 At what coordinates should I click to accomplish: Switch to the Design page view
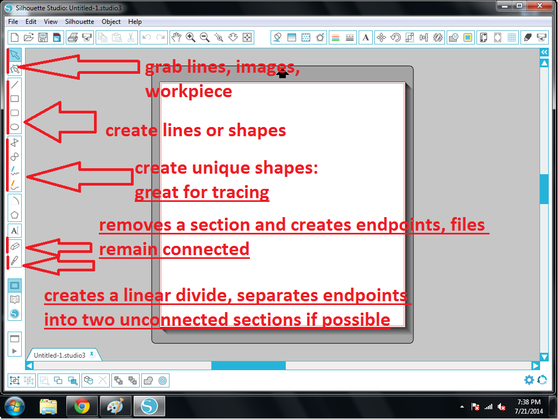15,285
